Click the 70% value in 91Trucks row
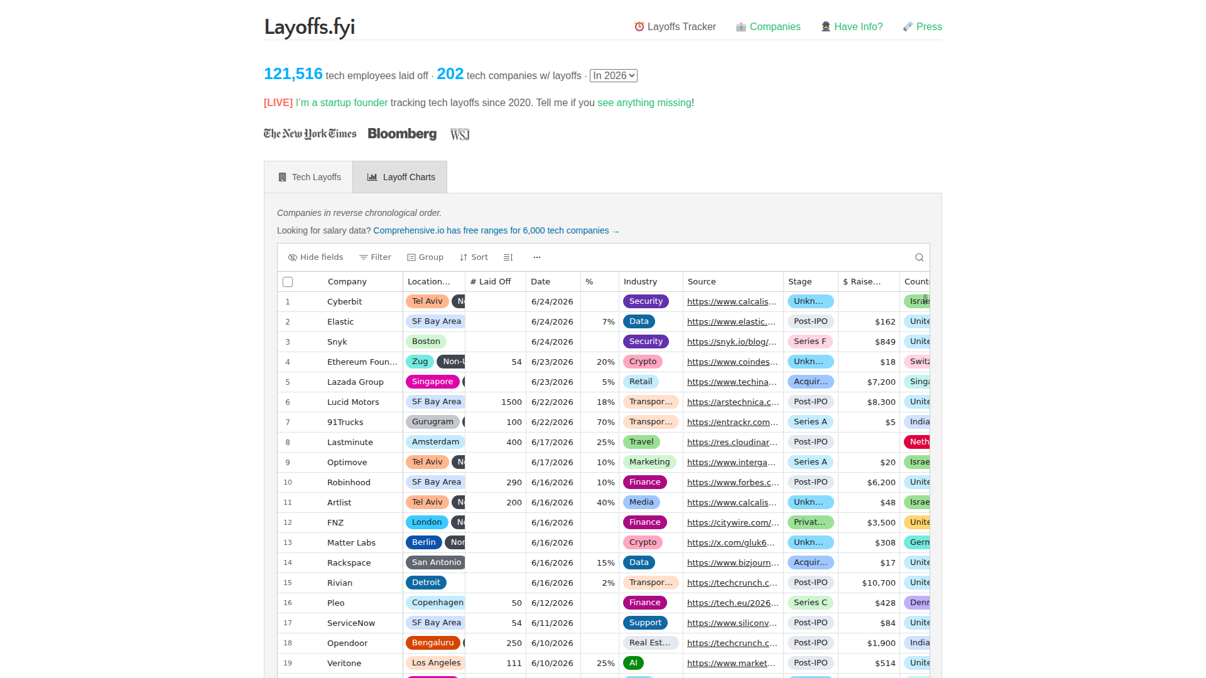This screenshot has width=1206, height=678. coord(606,422)
